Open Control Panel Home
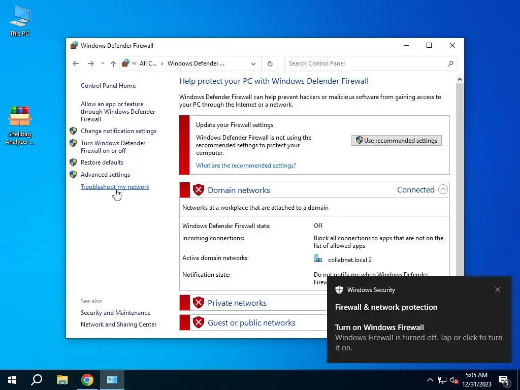The image size is (520, 390). 108,85
